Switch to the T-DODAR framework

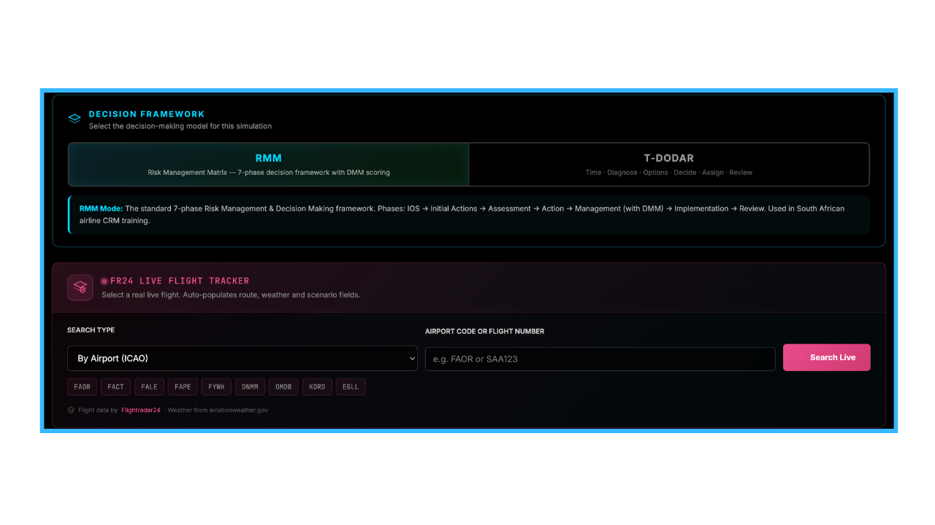click(668, 164)
